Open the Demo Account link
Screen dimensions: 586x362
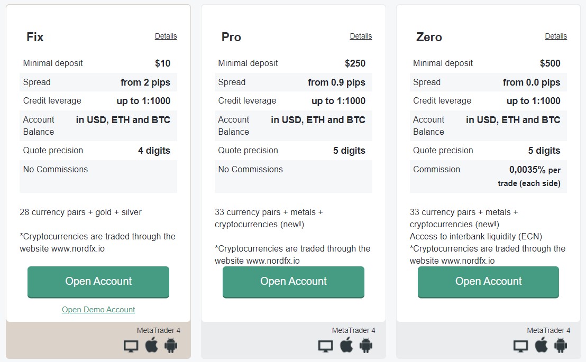(98, 310)
